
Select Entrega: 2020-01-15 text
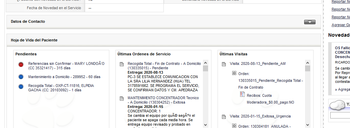click(x=145, y=107)
